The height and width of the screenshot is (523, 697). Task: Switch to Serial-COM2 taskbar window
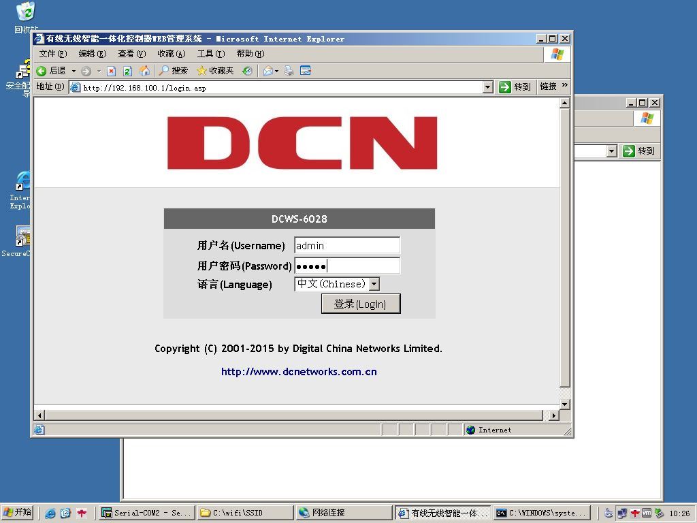[x=146, y=513]
